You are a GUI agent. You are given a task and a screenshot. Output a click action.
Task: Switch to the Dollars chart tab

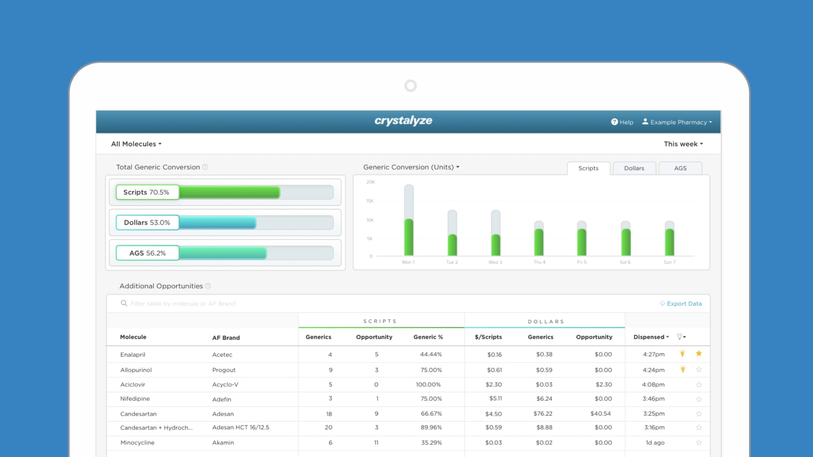coord(634,168)
